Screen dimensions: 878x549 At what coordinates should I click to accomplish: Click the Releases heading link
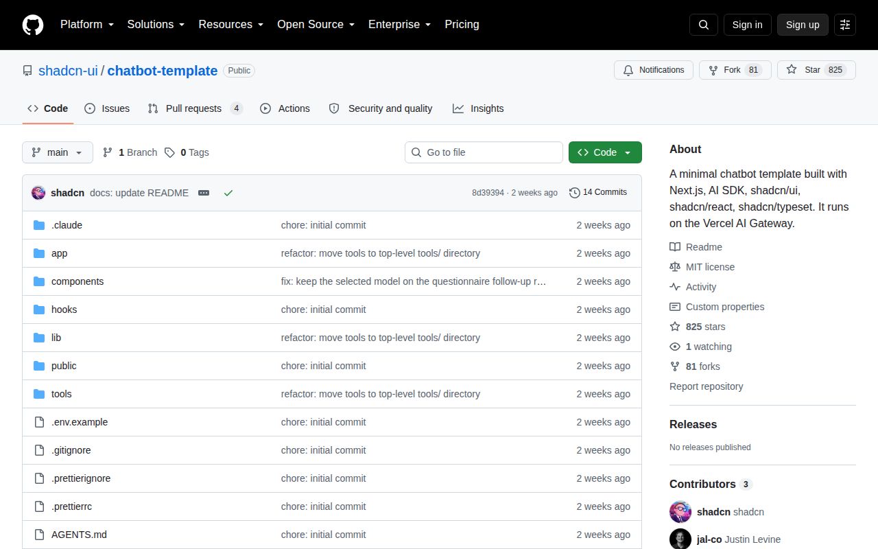pyautogui.click(x=693, y=424)
